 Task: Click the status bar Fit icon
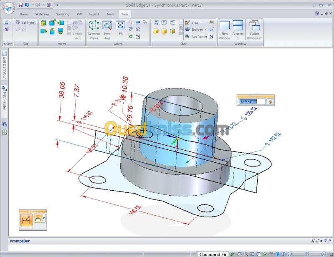point(252,254)
